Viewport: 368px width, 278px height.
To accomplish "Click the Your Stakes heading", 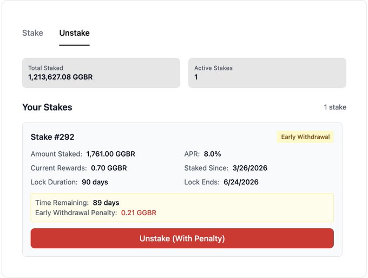I will [x=47, y=107].
